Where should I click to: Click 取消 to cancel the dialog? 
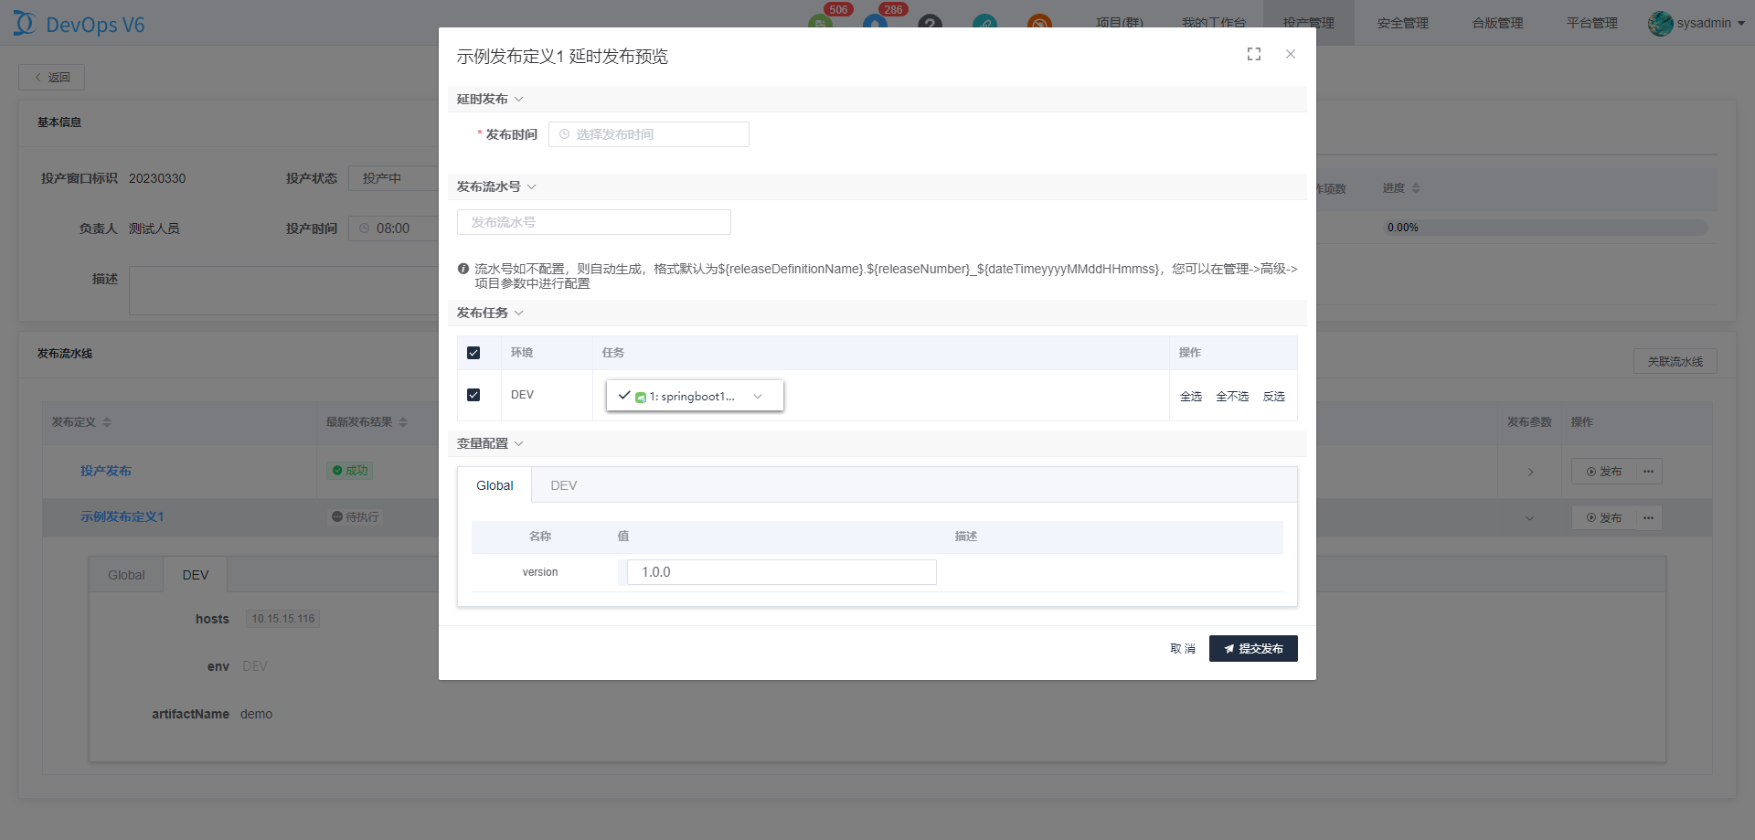[x=1182, y=648]
